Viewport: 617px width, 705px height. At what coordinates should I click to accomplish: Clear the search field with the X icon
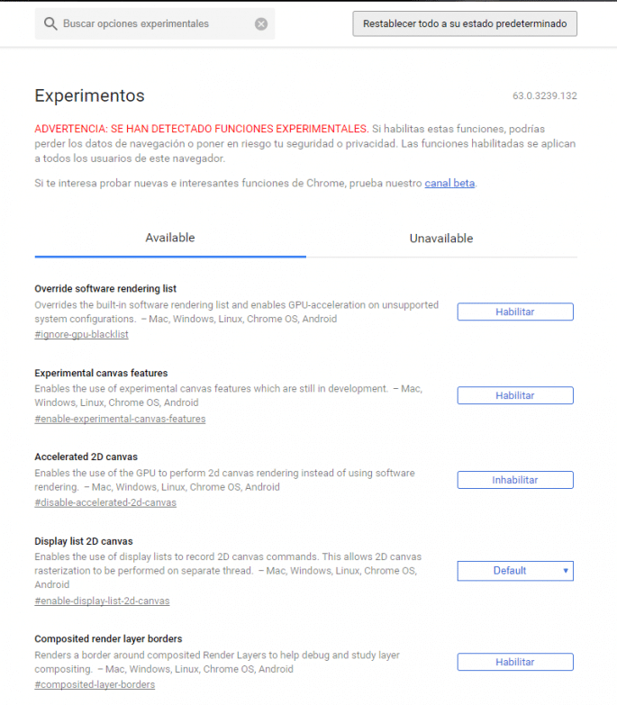(x=261, y=24)
